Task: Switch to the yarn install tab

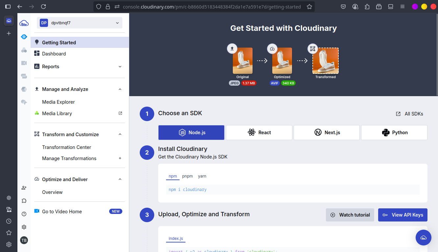Action: [202, 176]
